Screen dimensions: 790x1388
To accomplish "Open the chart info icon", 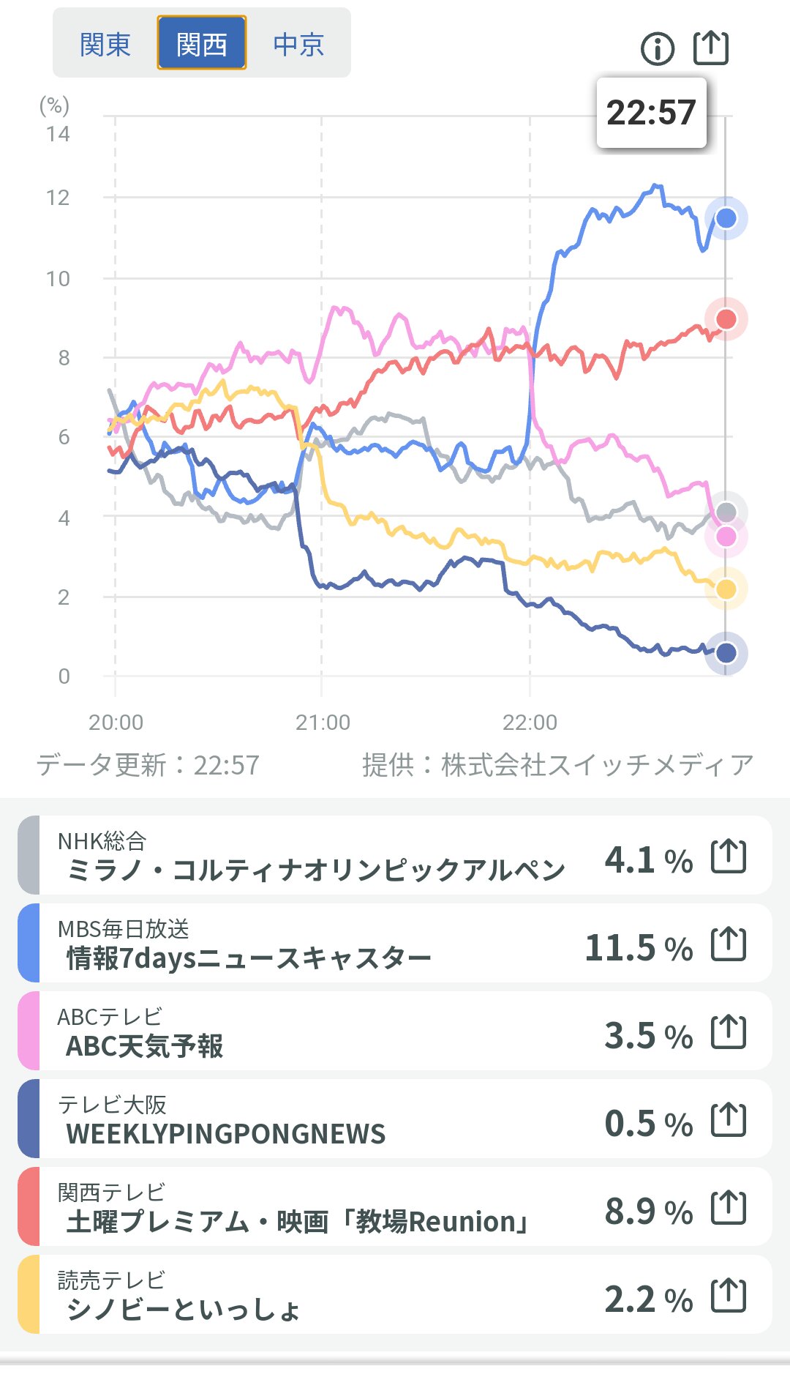I will (x=657, y=49).
